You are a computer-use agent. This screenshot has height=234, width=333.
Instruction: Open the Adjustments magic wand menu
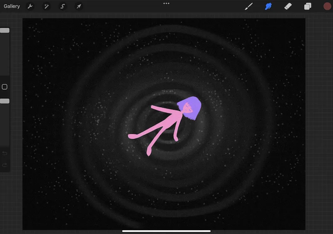[46, 6]
